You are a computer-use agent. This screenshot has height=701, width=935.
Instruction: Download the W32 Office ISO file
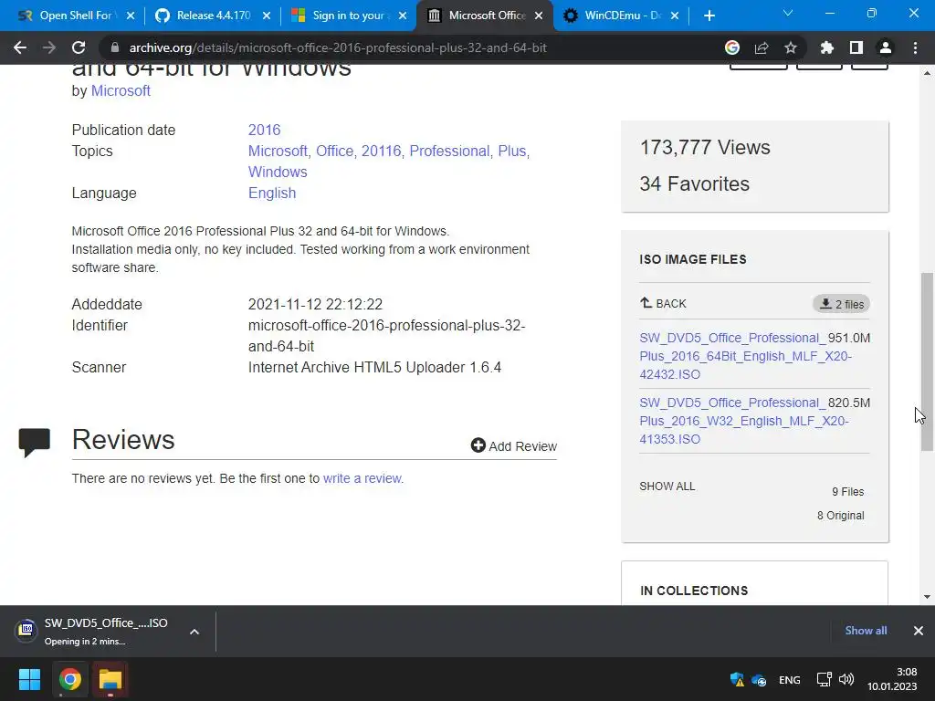744,421
